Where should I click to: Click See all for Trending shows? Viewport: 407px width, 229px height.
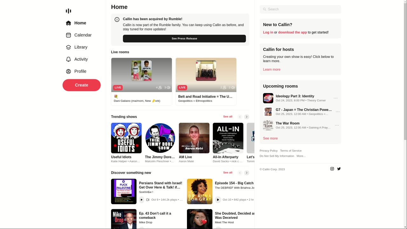[x=228, y=116]
